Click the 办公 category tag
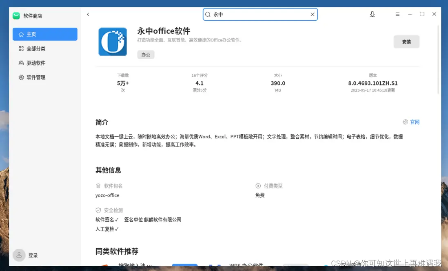The width and height of the screenshot is (448, 271). point(146,55)
